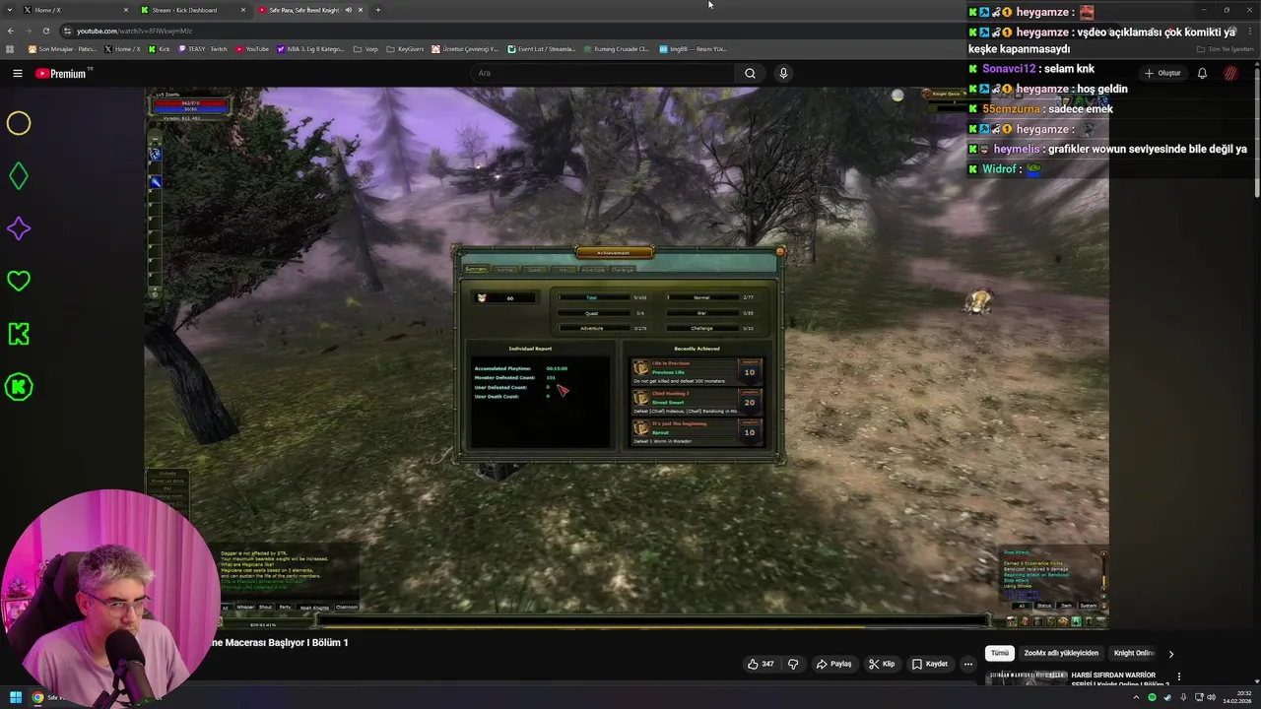Screen dimensions: 1261x709
Task: Open the Vorp bookmarks folder
Action: [x=365, y=48]
